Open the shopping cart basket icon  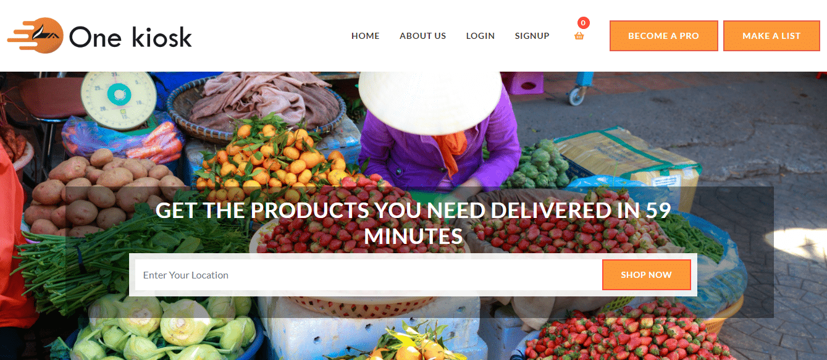pyautogui.click(x=579, y=36)
